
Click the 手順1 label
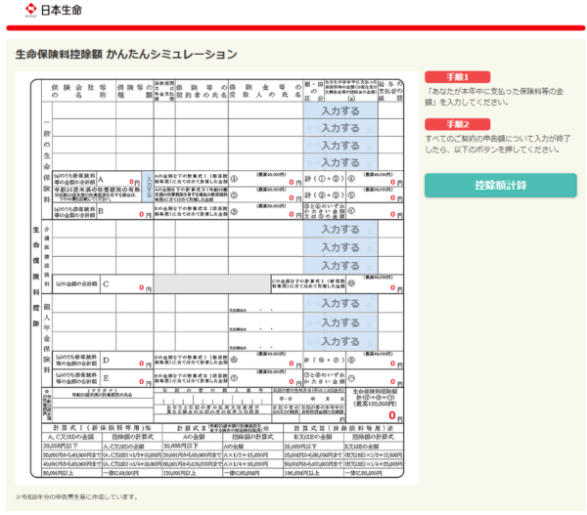[x=458, y=77]
